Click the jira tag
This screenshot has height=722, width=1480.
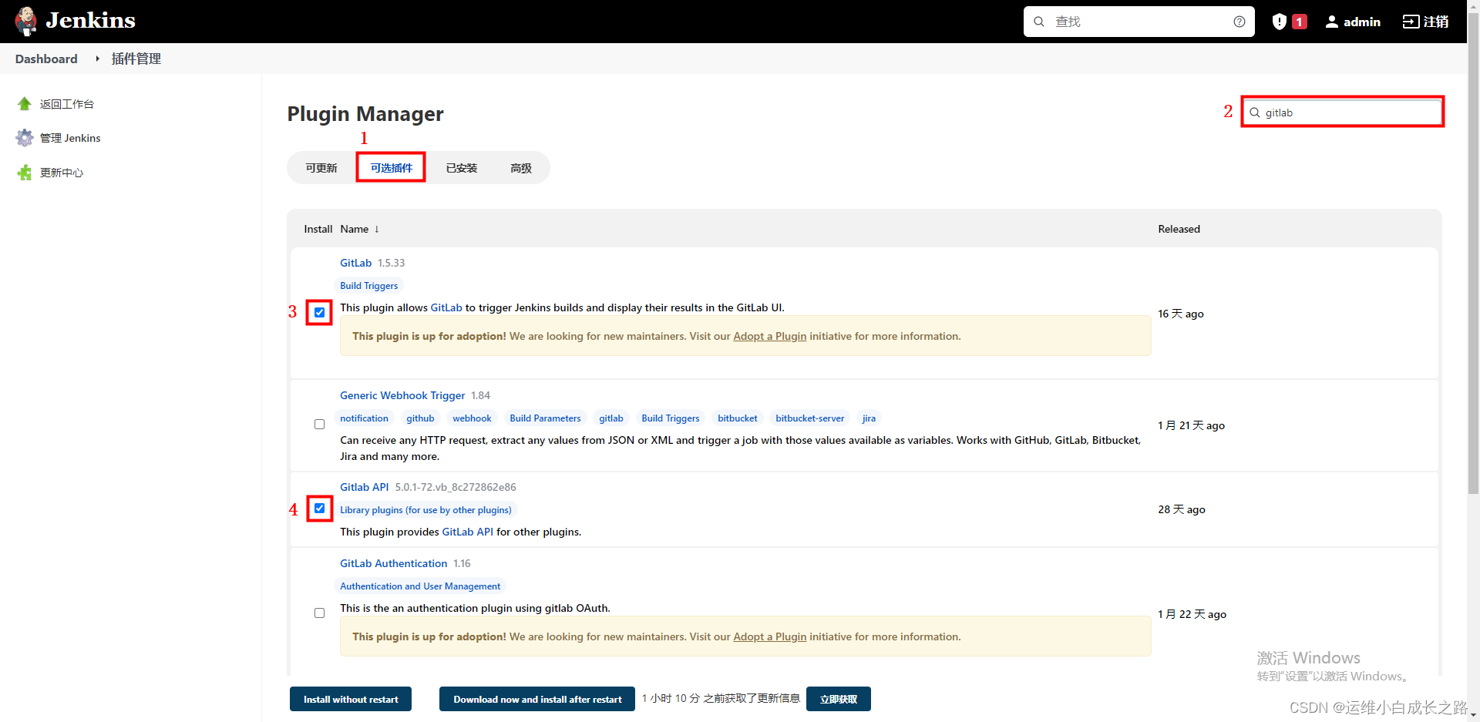click(x=869, y=418)
